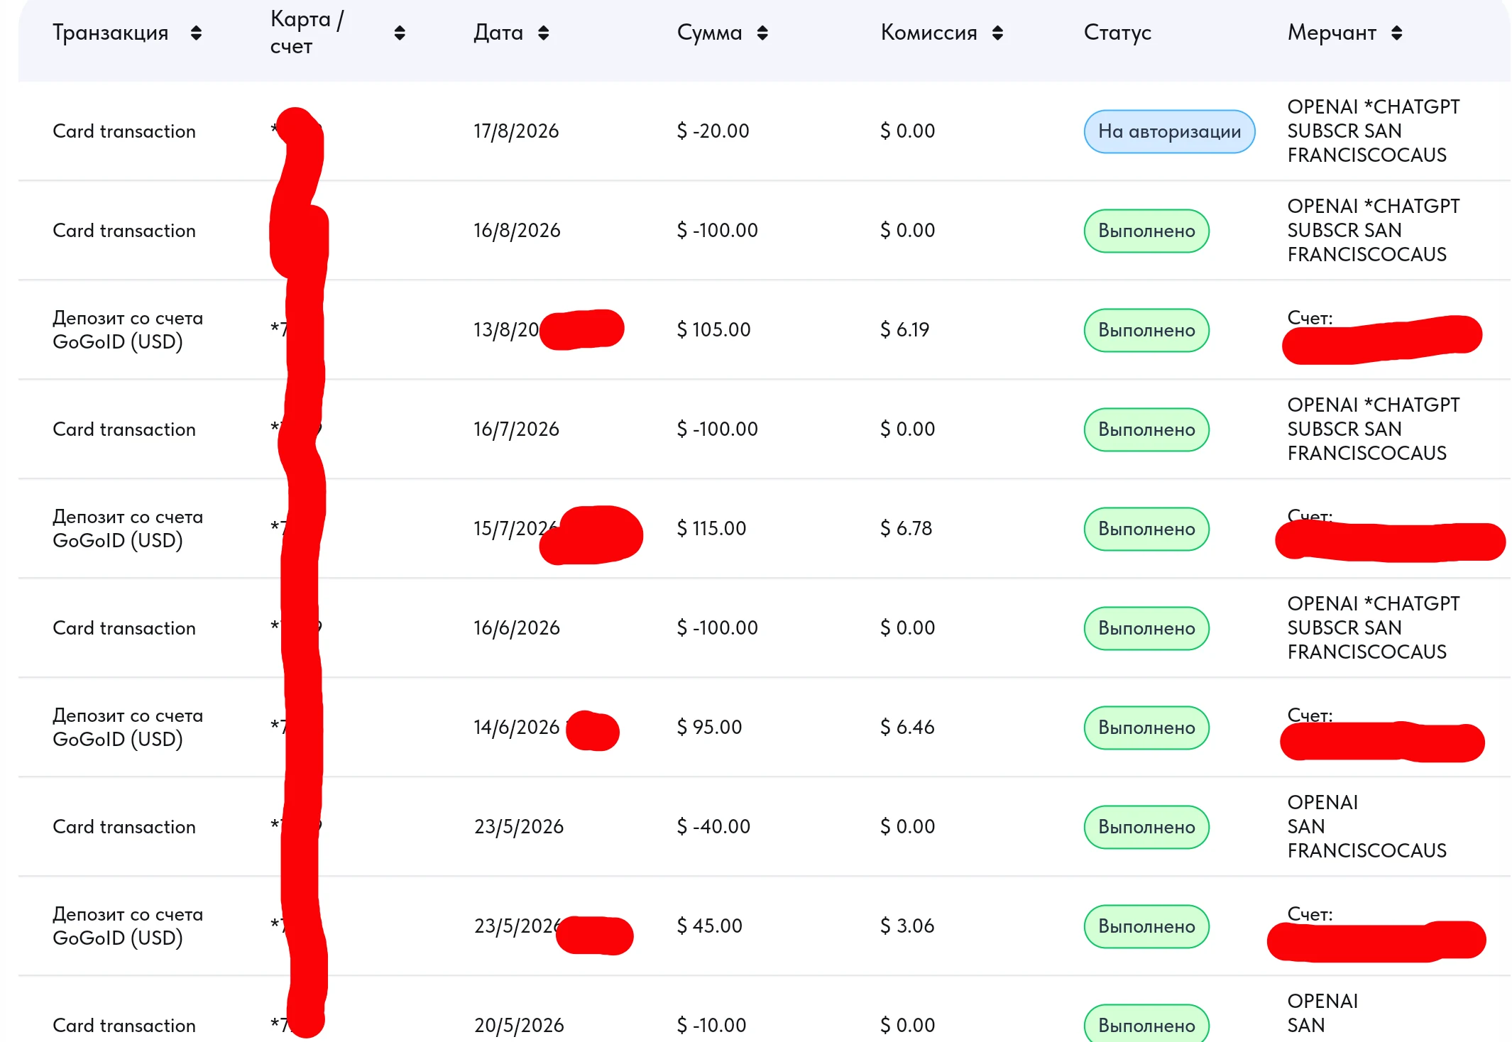Click the Статус column header
This screenshot has width=1512, height=1042.
[1117, 33]
